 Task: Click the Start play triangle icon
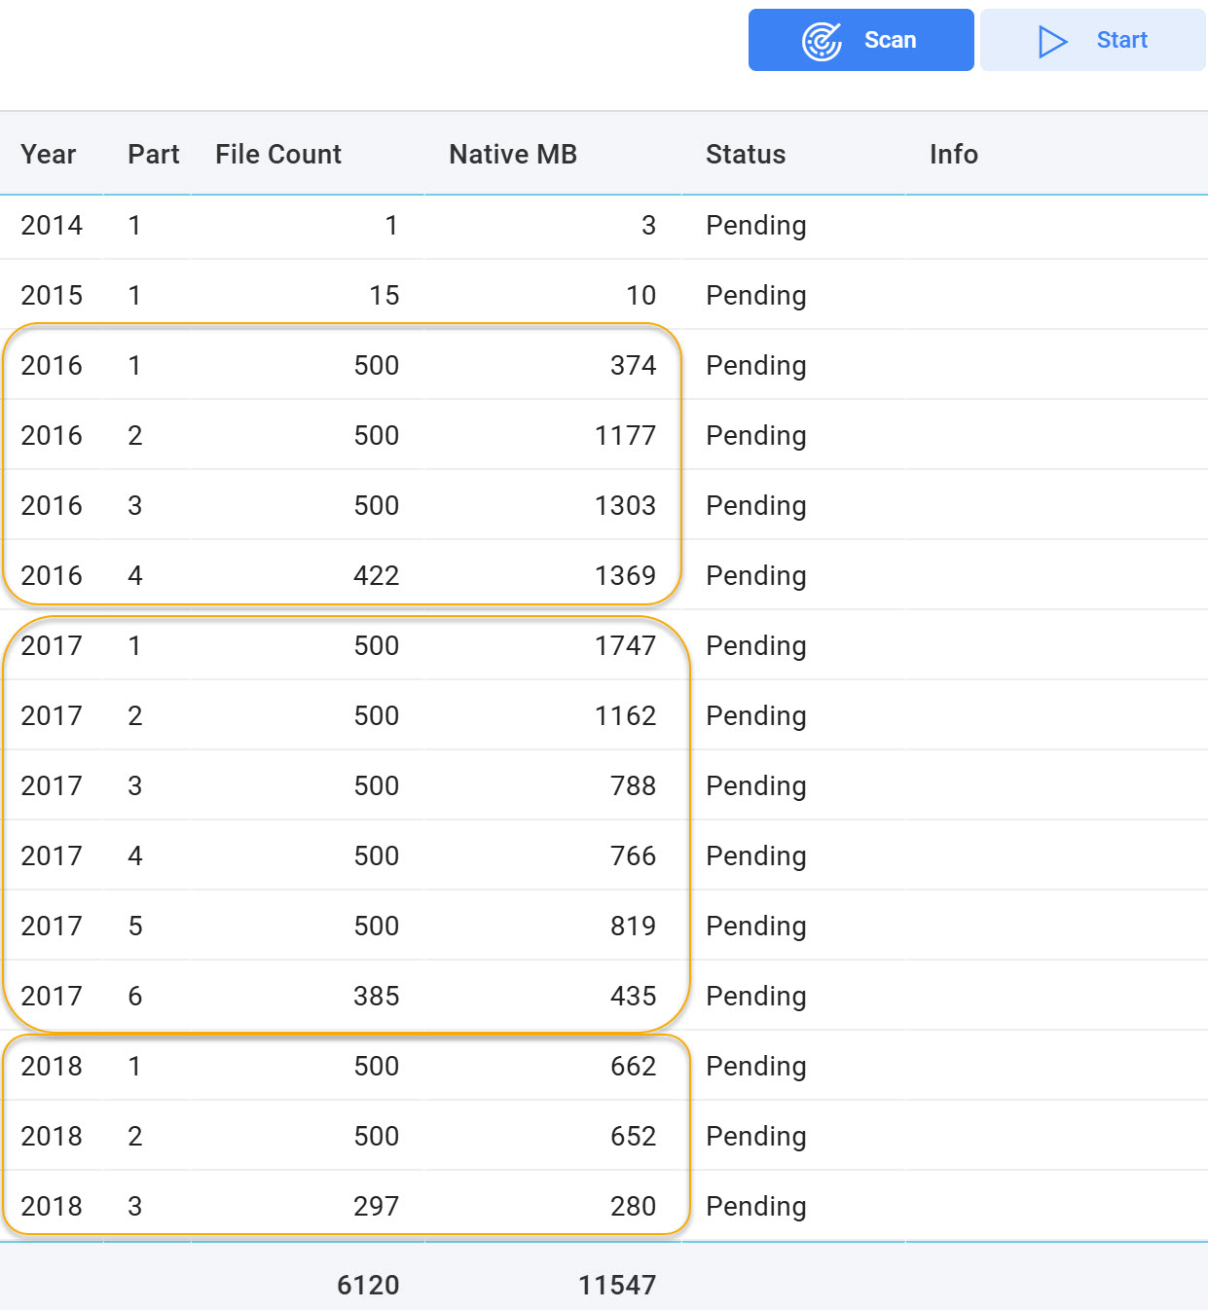coord(1052,41)
